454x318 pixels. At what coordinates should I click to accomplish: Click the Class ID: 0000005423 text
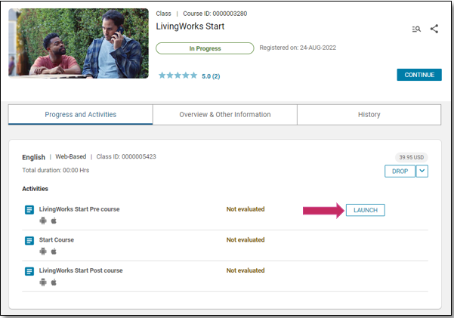click(x=126, y=156)
